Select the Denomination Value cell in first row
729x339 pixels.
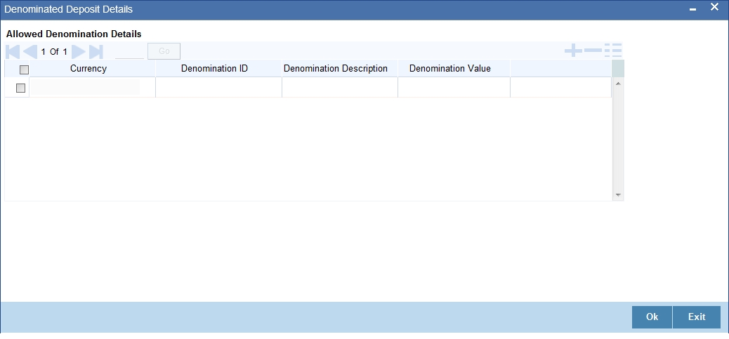click(x=454, y=87)
